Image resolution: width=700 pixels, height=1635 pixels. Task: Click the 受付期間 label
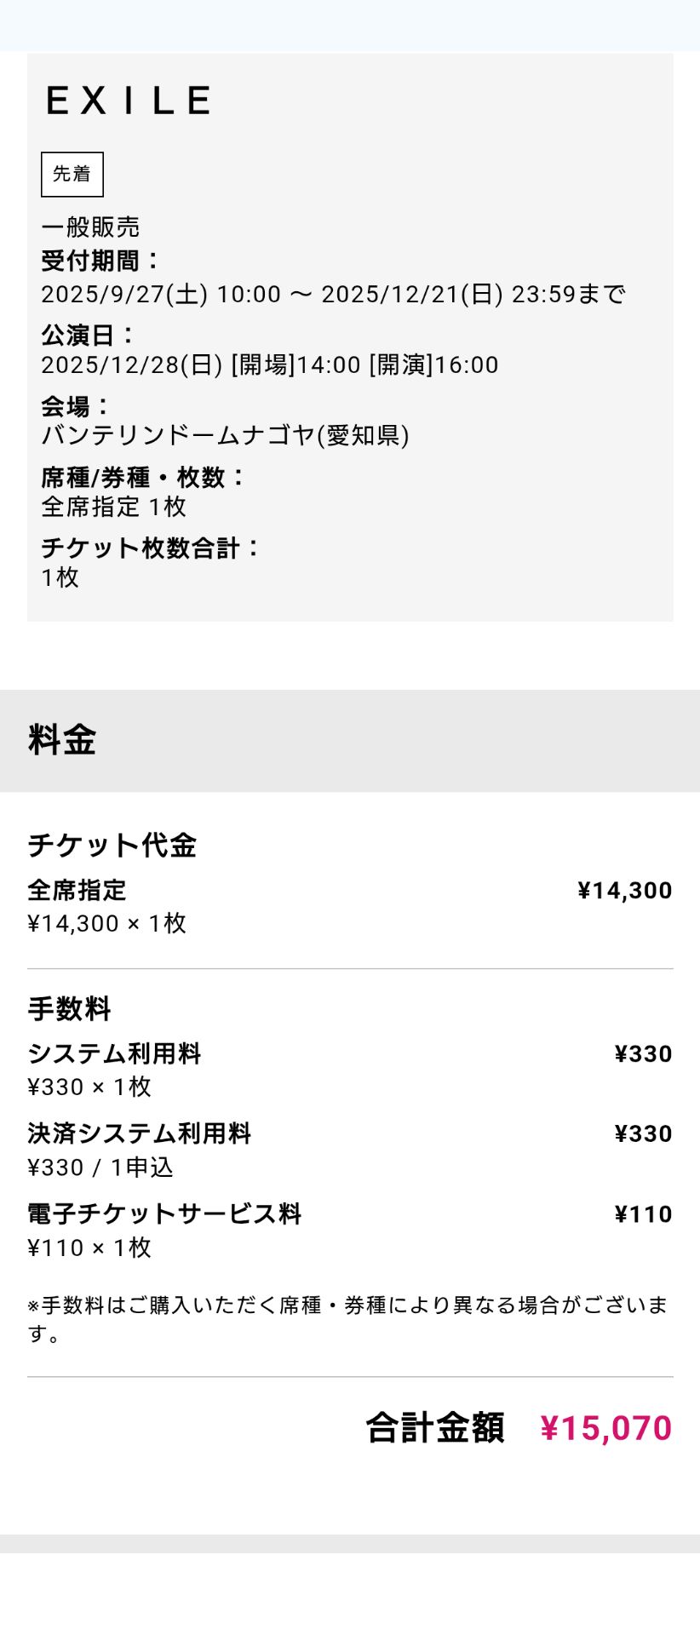point(100,261)
